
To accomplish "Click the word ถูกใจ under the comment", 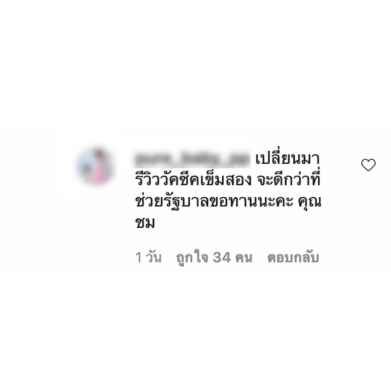I will click(192, 257).
